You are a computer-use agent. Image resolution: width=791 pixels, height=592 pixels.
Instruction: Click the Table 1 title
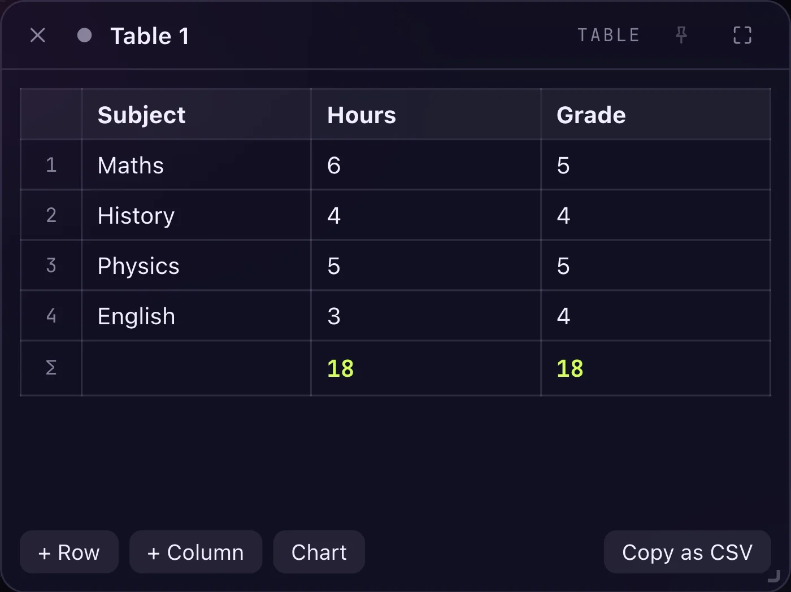coord(150,36)
